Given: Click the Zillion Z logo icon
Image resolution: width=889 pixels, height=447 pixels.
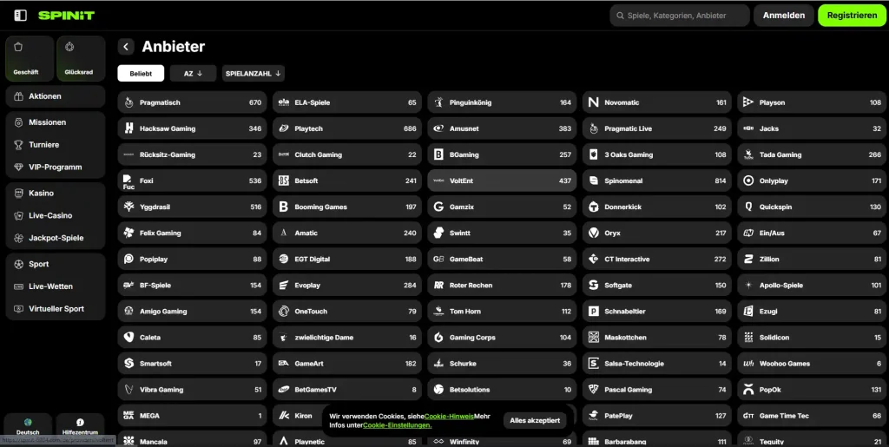Looking at the screenshot, I should [748, 259].
